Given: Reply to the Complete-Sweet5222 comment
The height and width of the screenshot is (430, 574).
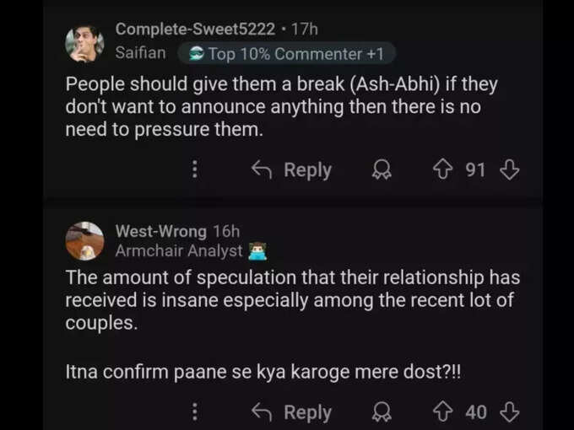Looking at the screenshot, I should tap(291, 170).
